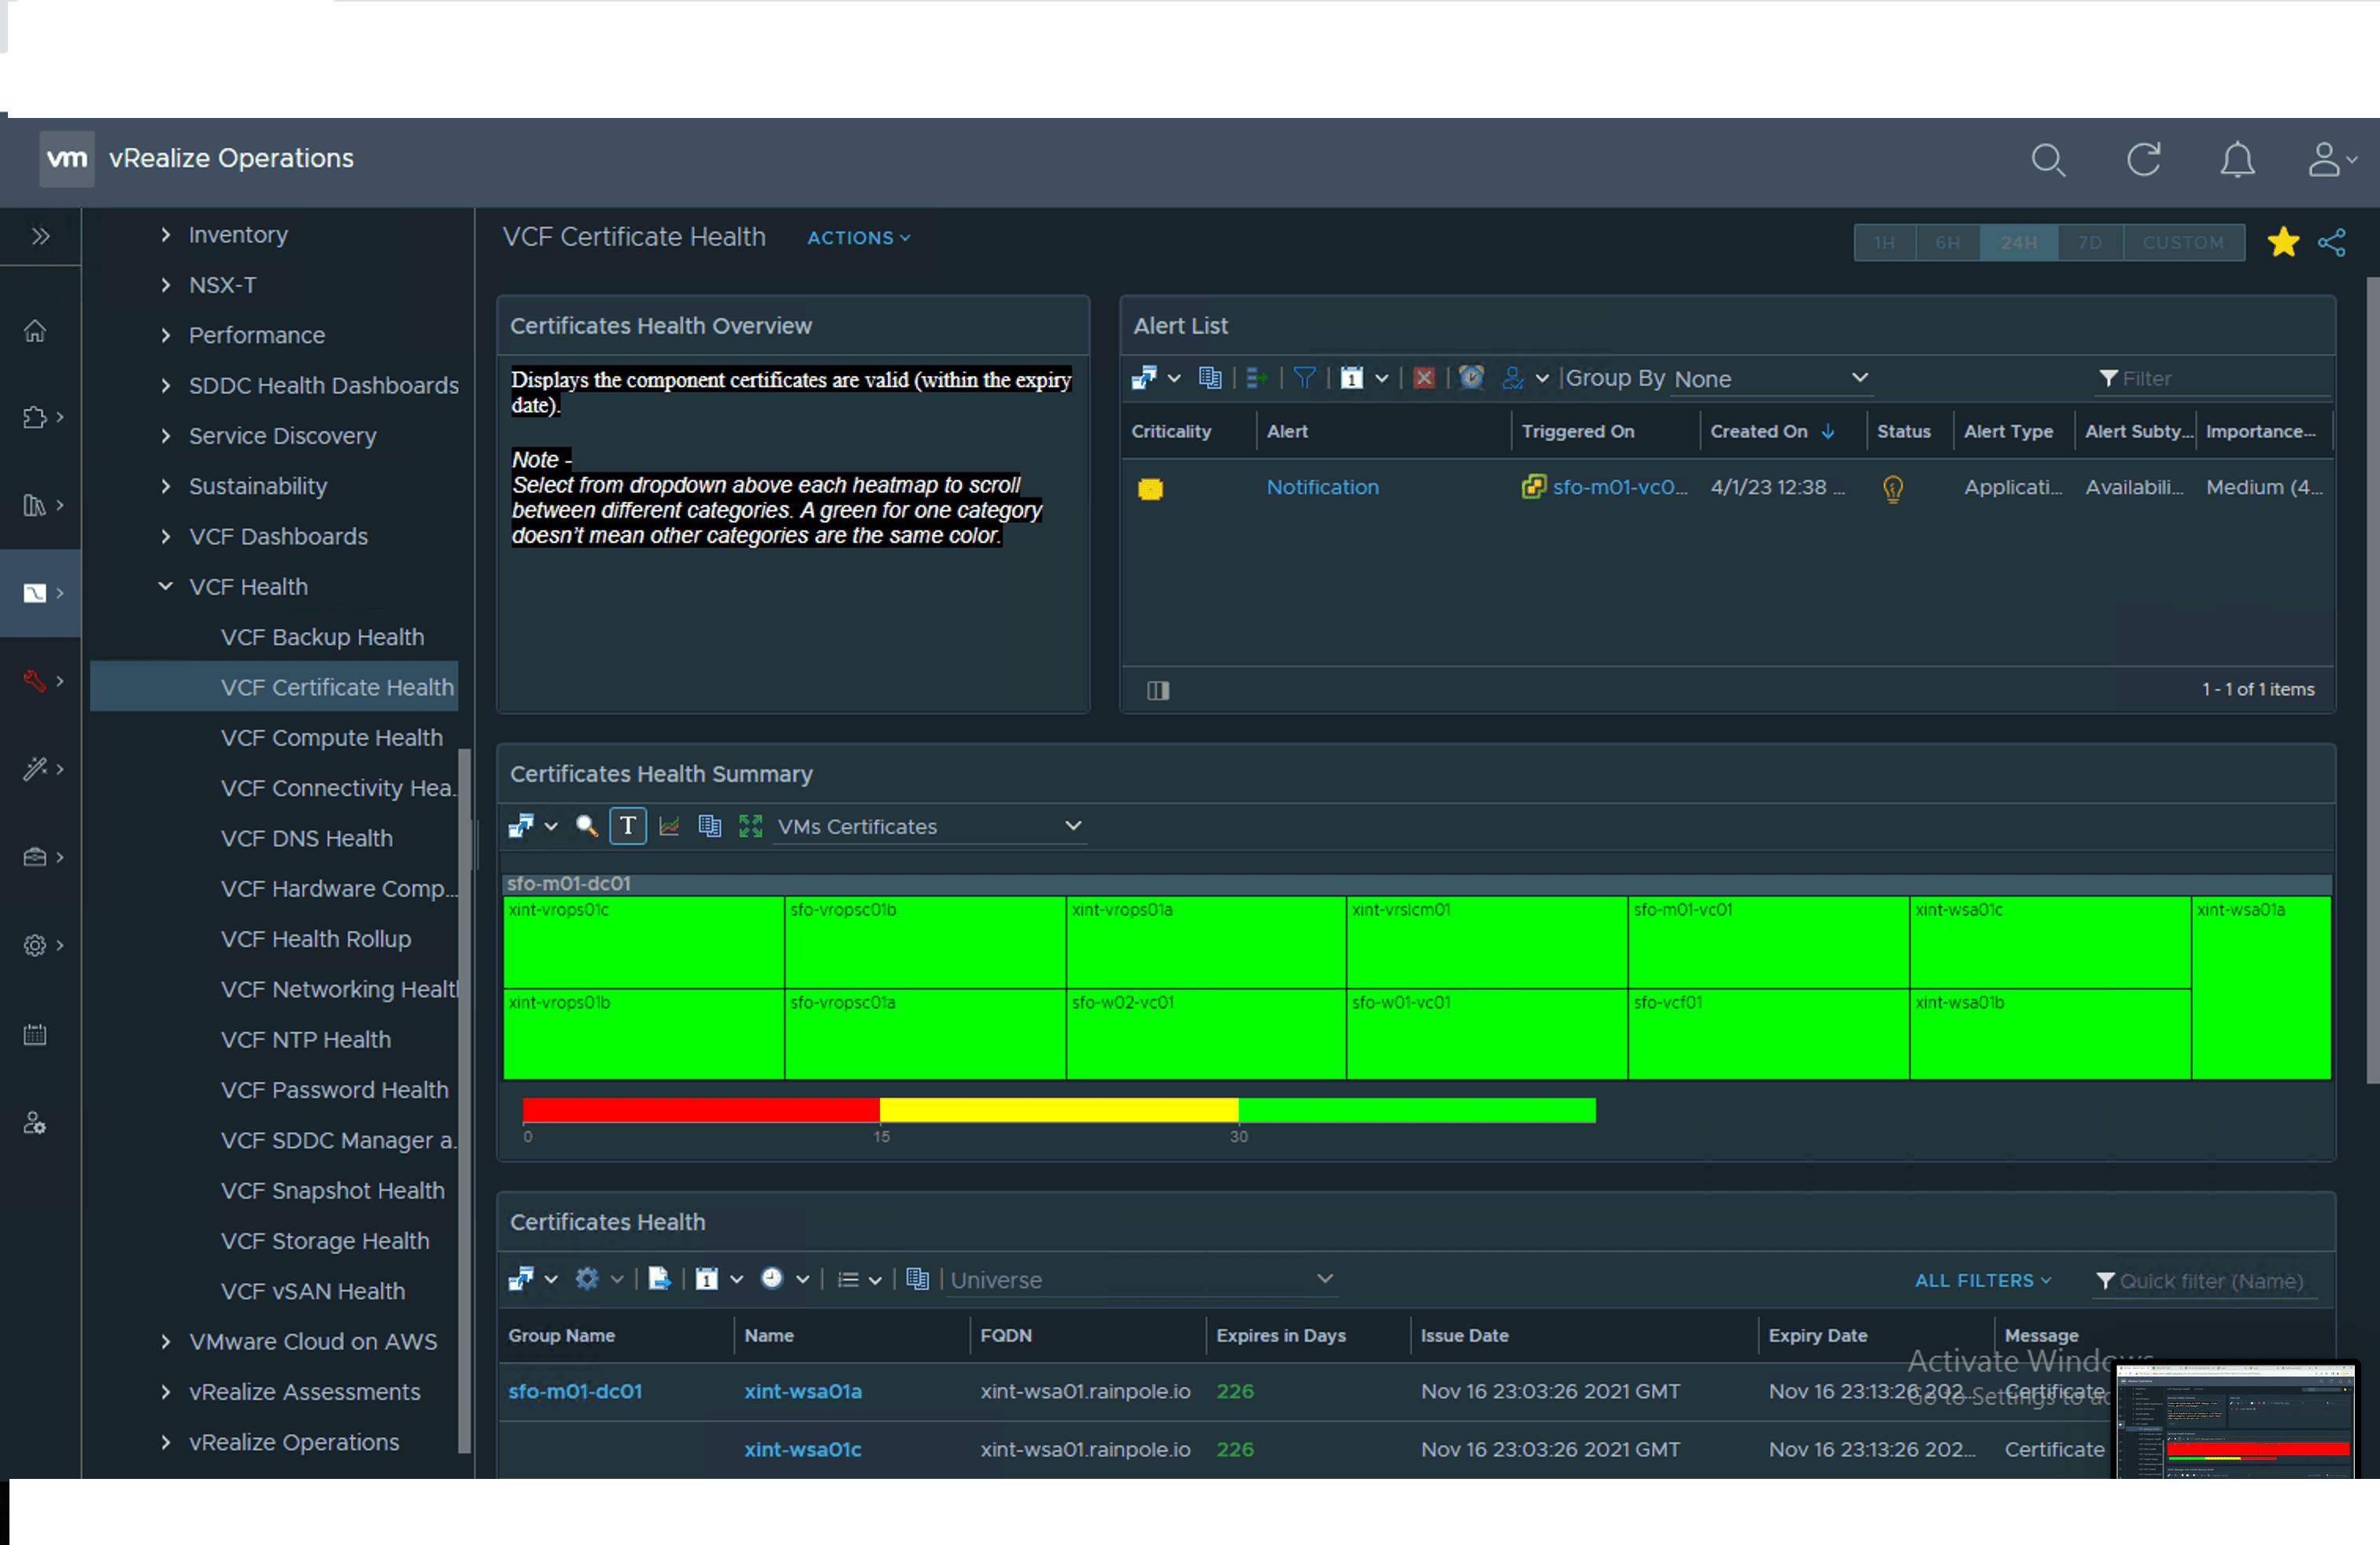
Task: Toggle the T text labels button on heatmap
Action: [627, 827]
